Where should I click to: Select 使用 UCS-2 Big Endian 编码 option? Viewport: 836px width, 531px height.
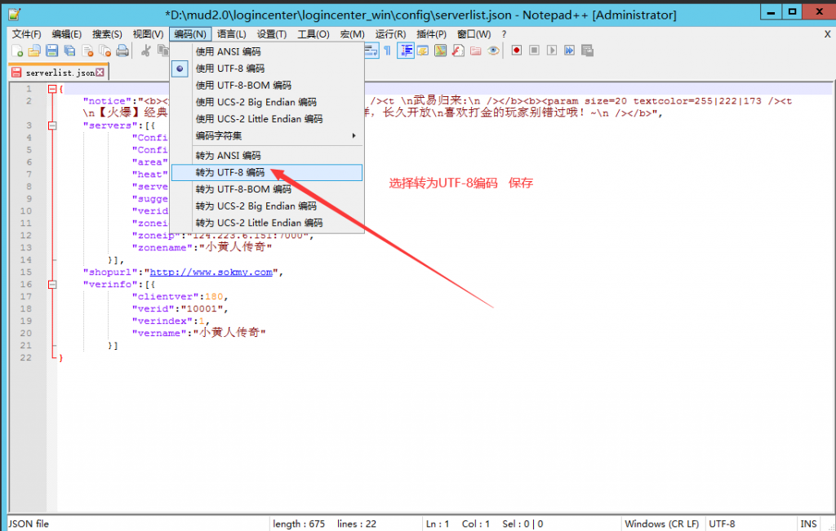coord(267,102)
